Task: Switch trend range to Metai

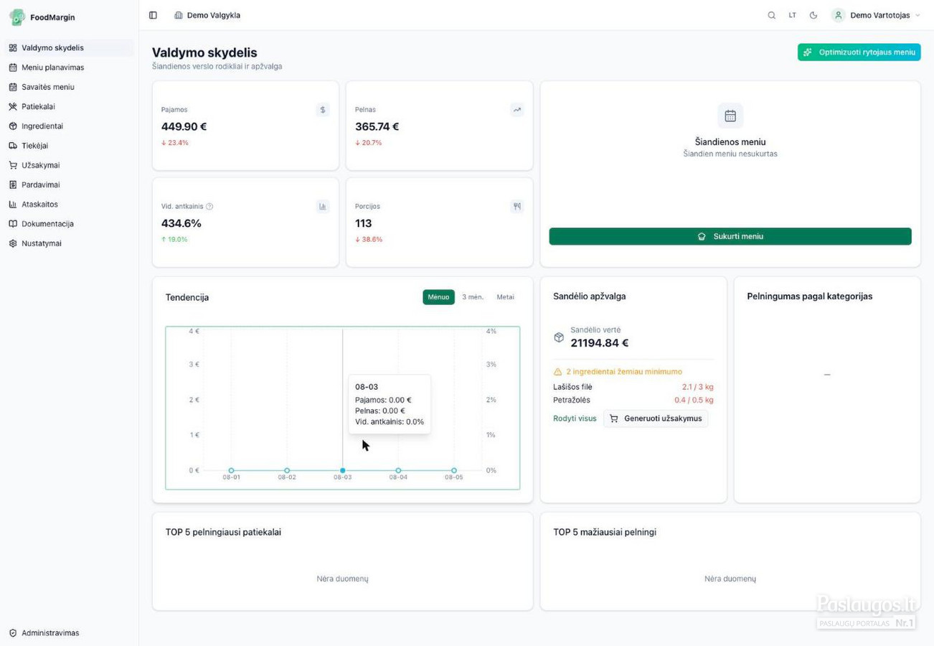Action: [506, 297]
